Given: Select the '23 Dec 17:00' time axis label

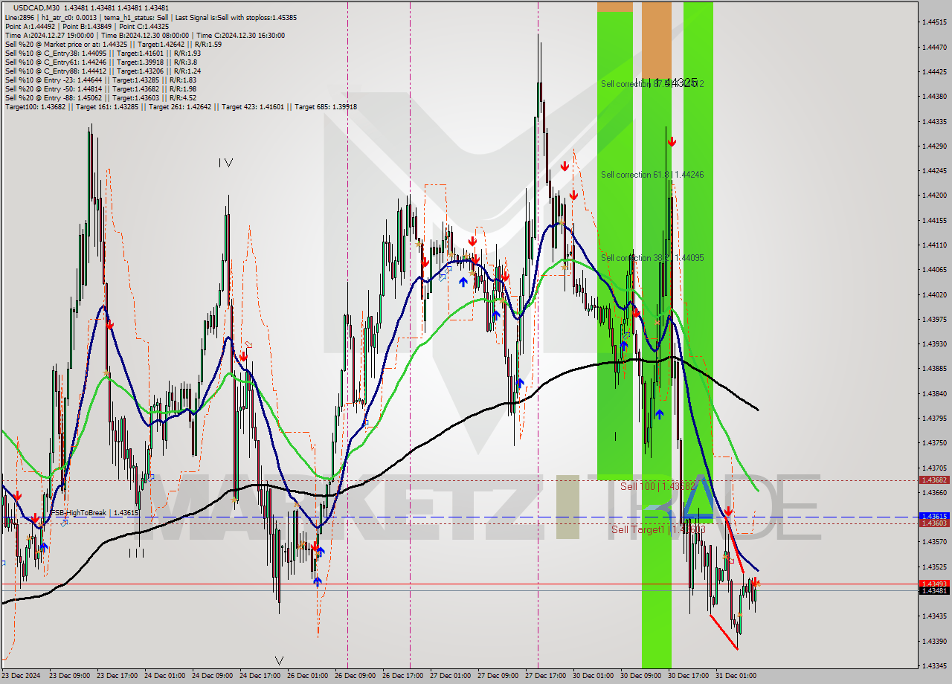Looking at the screenshot, I should [116, 676].
